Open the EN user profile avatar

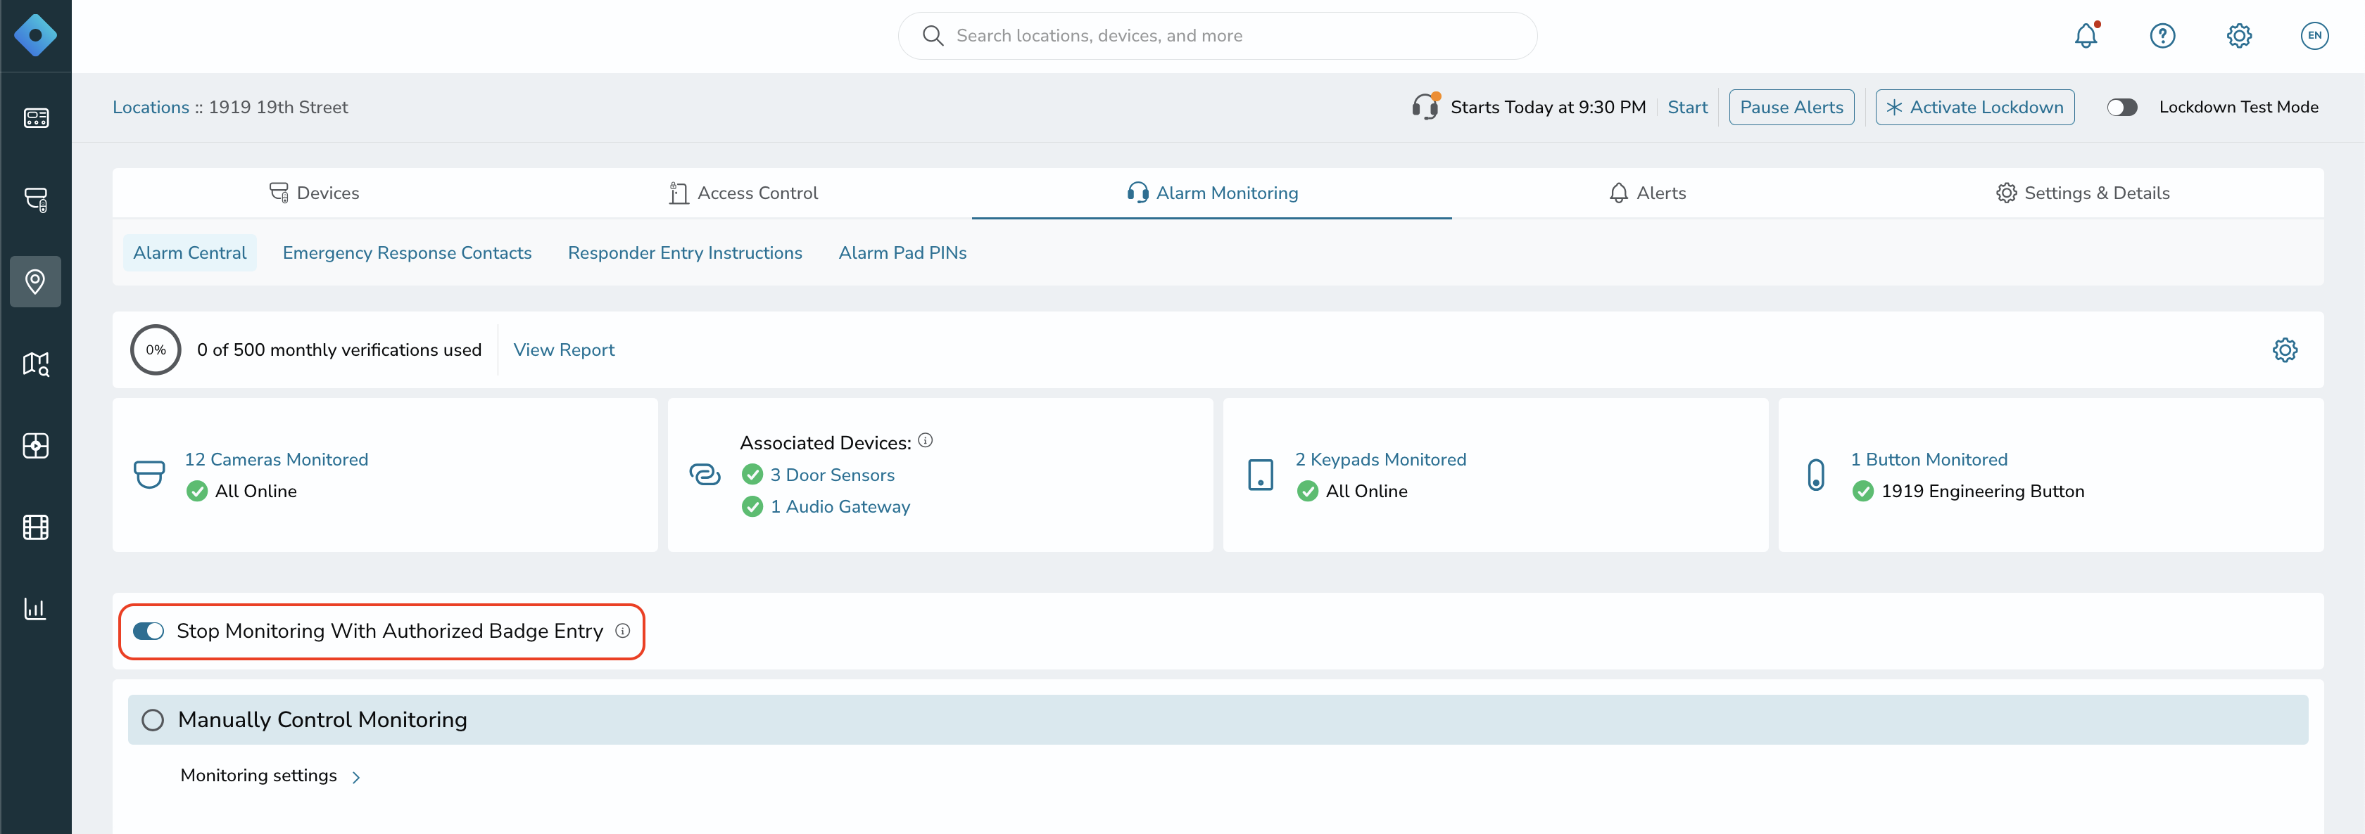pyautogui.click(x=2314, y=36)
